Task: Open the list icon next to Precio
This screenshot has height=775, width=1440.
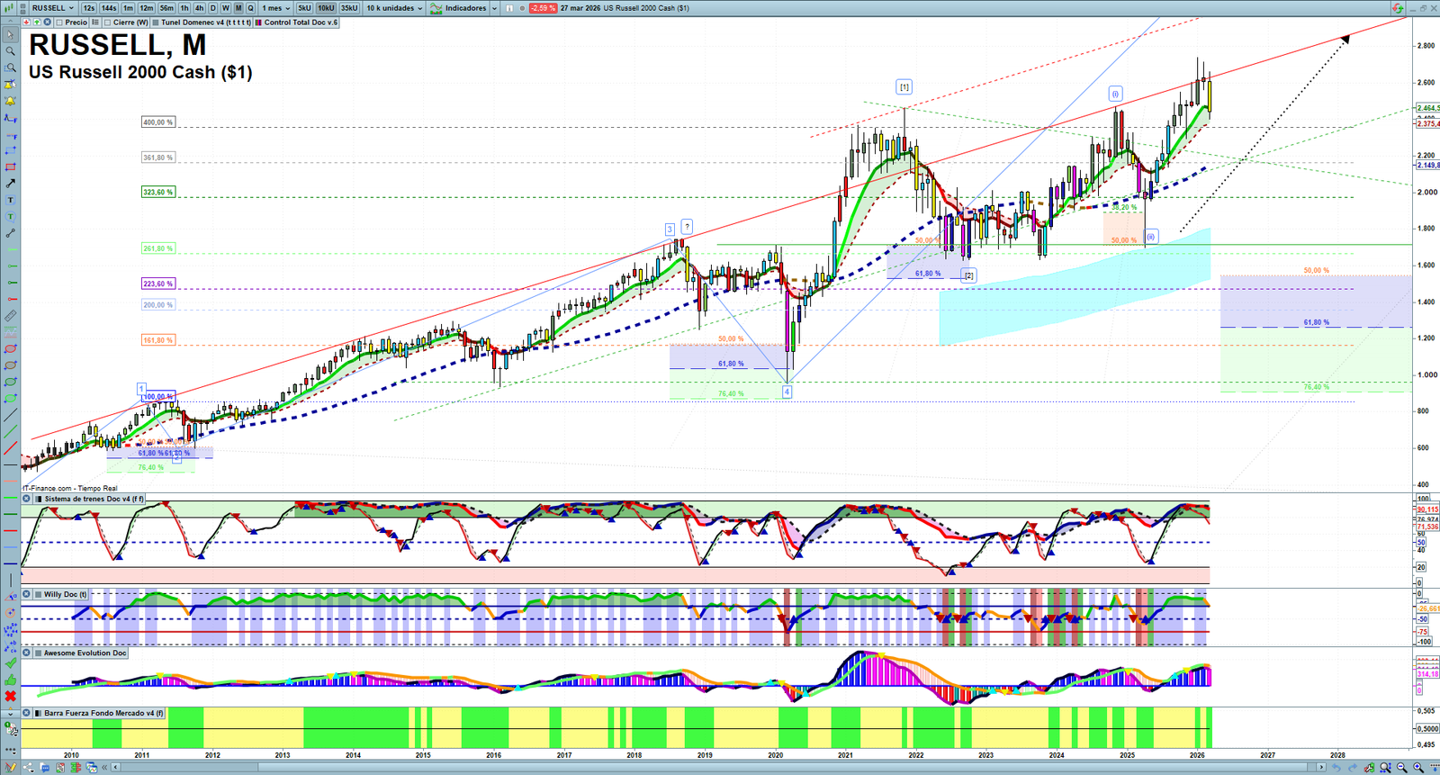Action: pos(95,23)
